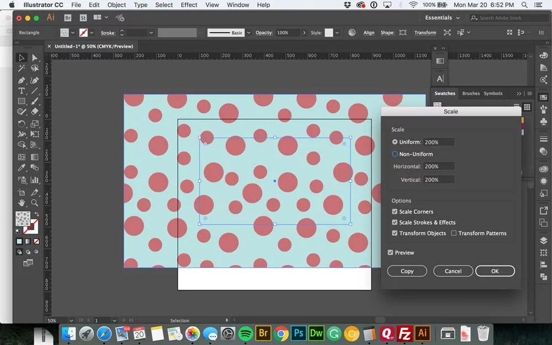Screen dimensions: 552x345
Task: Switch to the Brushes tab
Action: tap(472, 93)
